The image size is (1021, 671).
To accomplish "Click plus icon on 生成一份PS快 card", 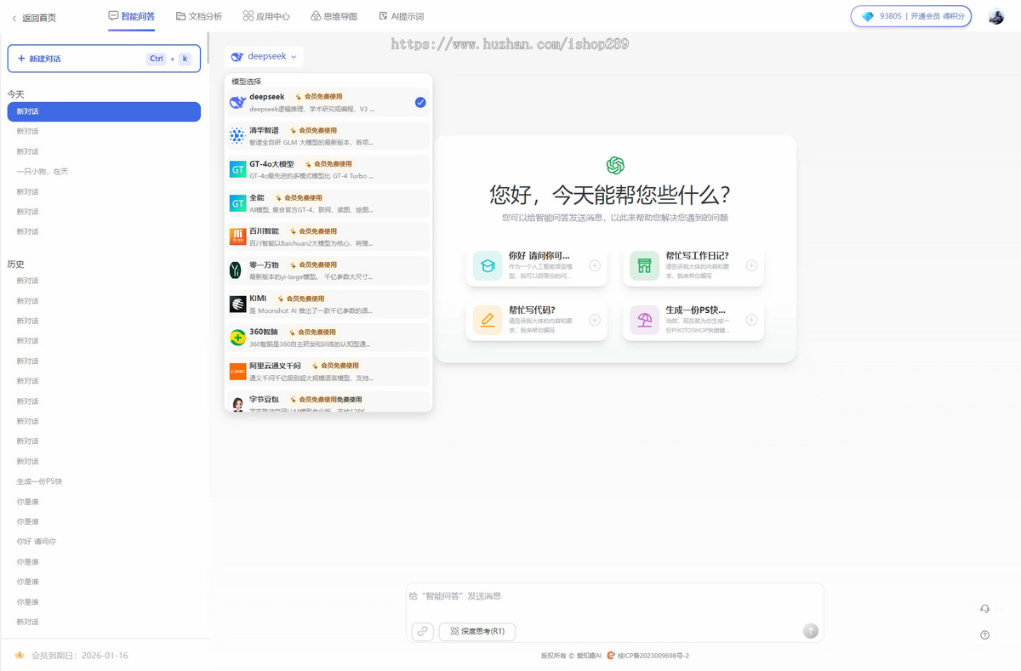I will point(751,320).
